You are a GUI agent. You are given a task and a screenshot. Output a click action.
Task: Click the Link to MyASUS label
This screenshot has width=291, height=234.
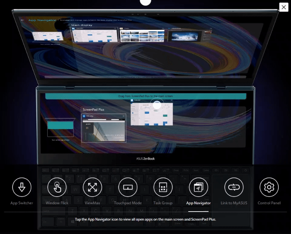coord(234,203)
